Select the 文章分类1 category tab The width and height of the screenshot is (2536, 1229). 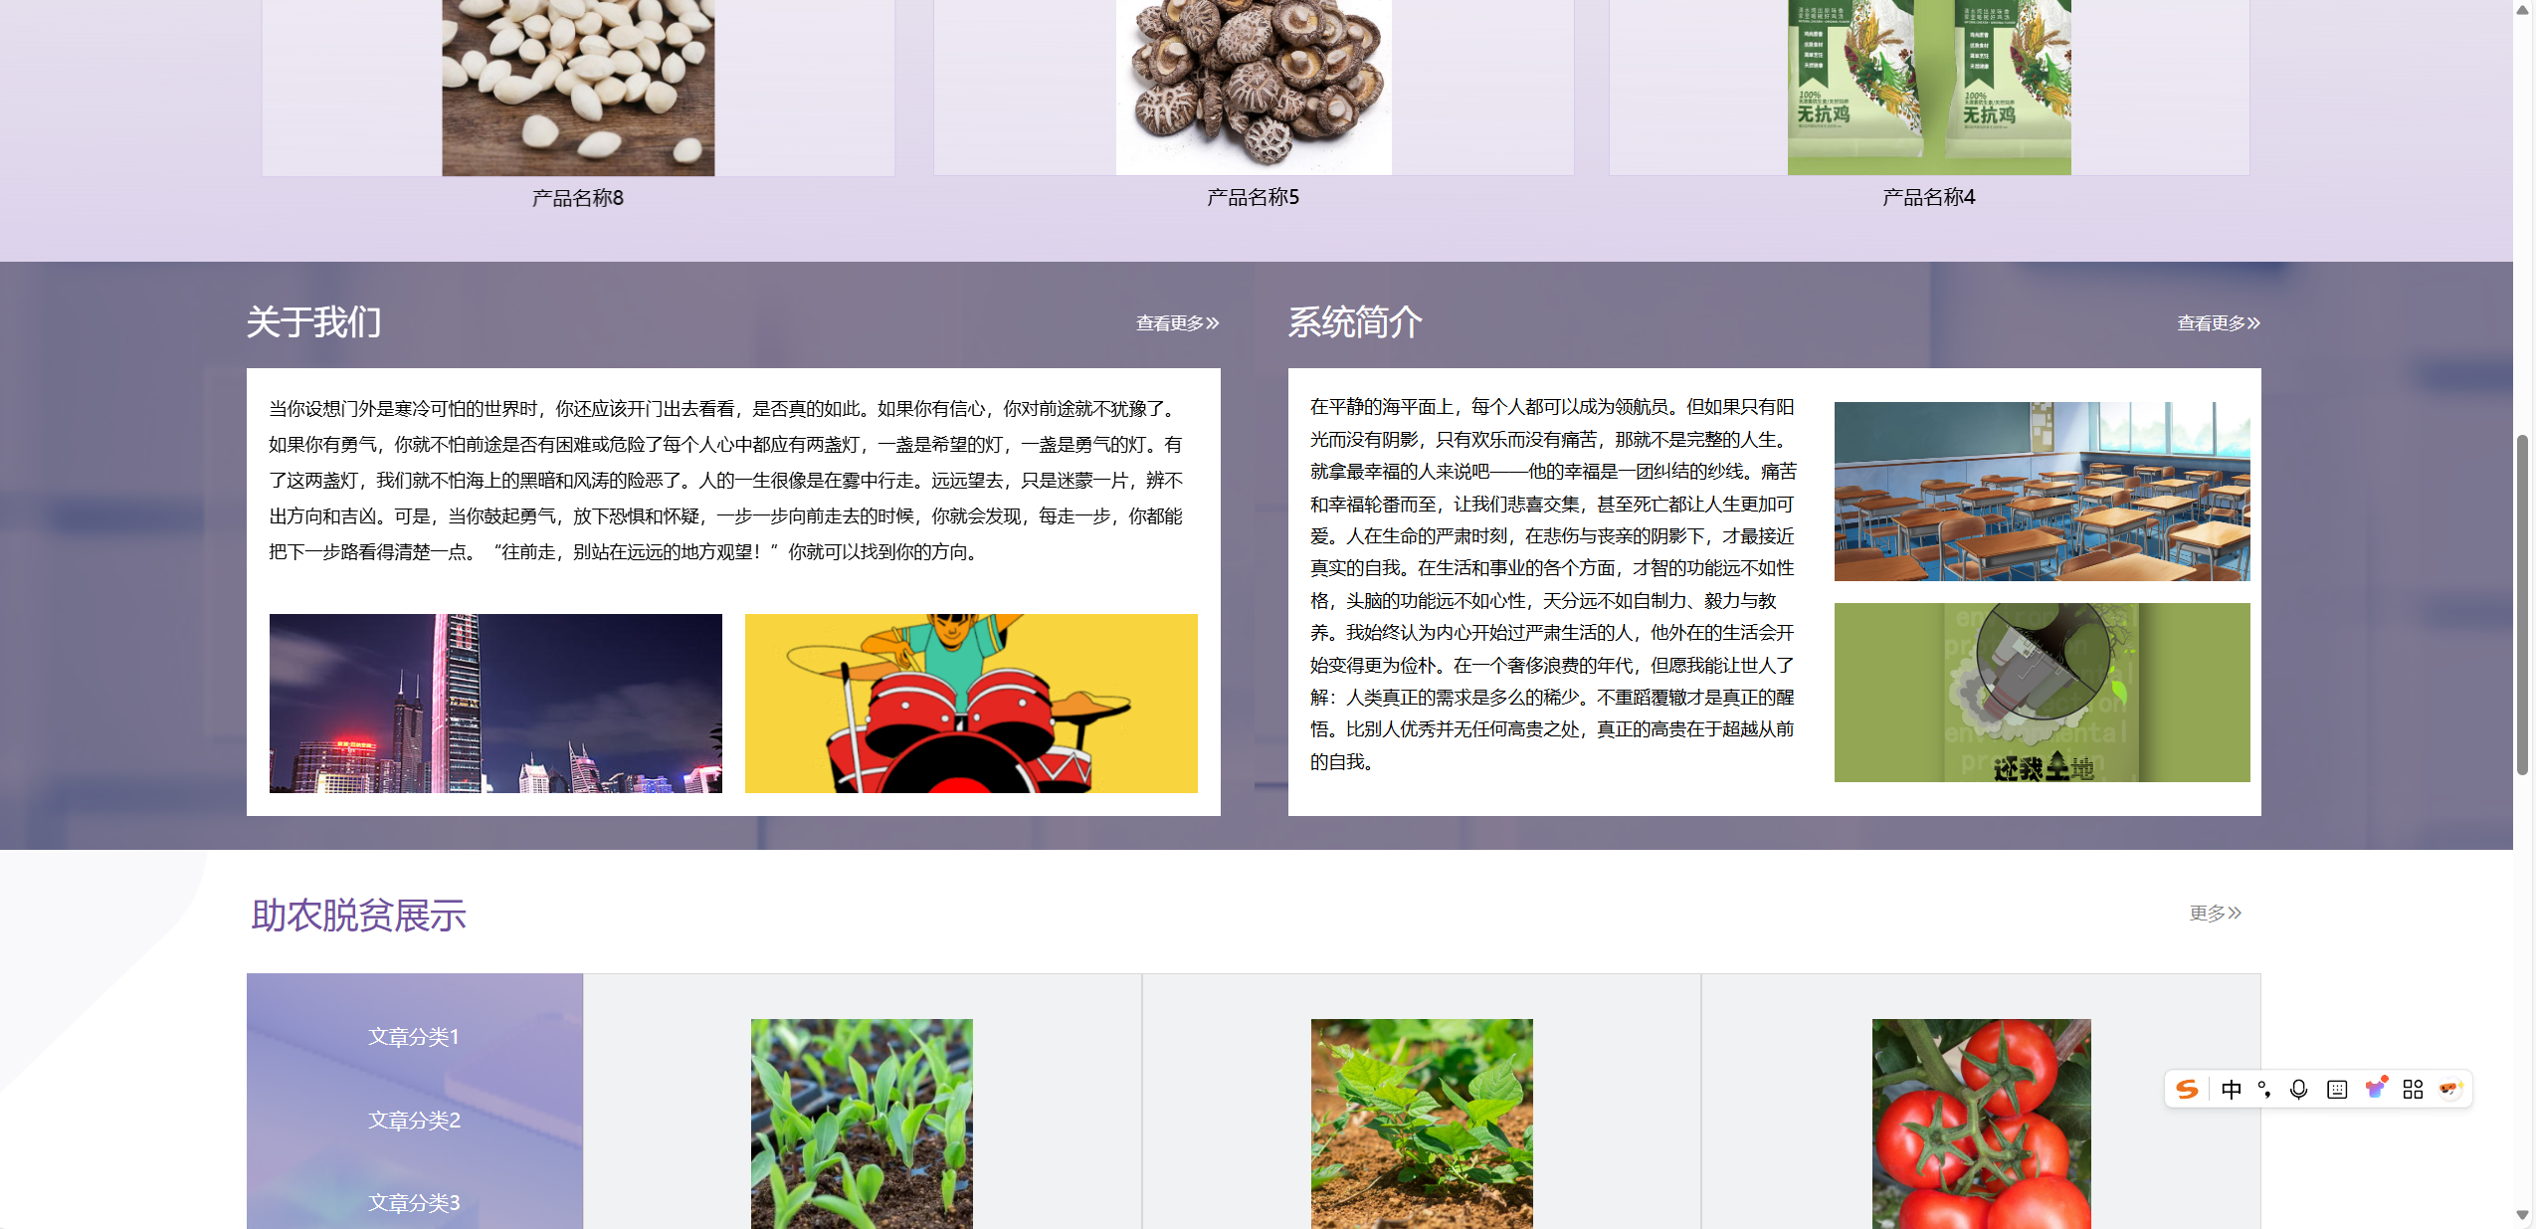click(x=414, y=1035)
